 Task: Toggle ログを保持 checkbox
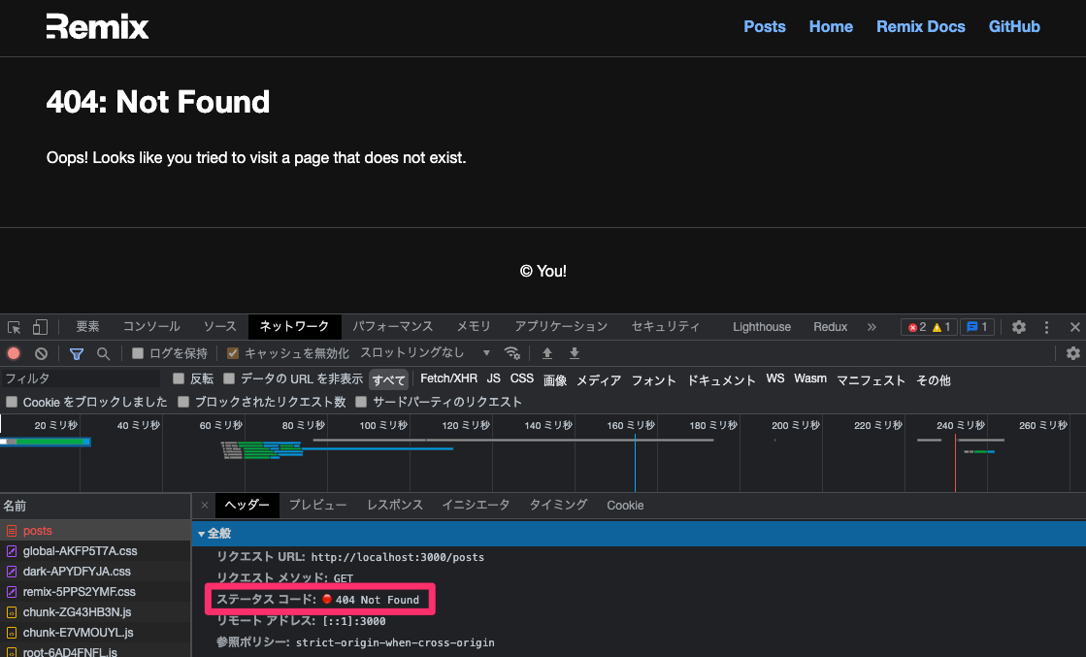tap(138, 353)
